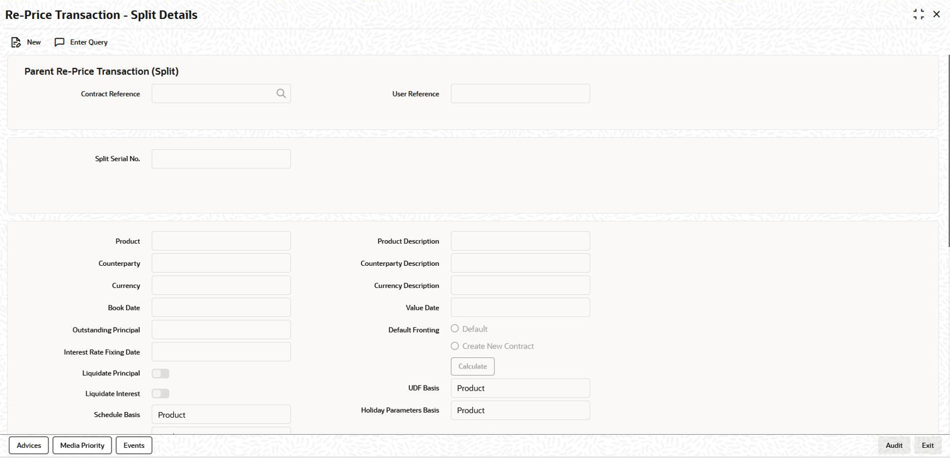
Task: Click the Audit button
Action: pos(894,445)
